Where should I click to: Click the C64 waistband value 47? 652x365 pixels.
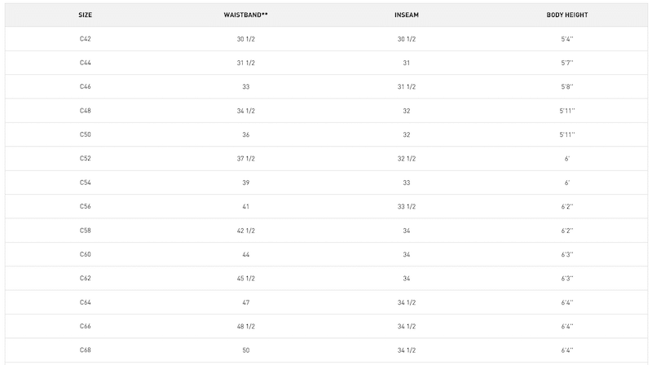[x=246, y=302]
